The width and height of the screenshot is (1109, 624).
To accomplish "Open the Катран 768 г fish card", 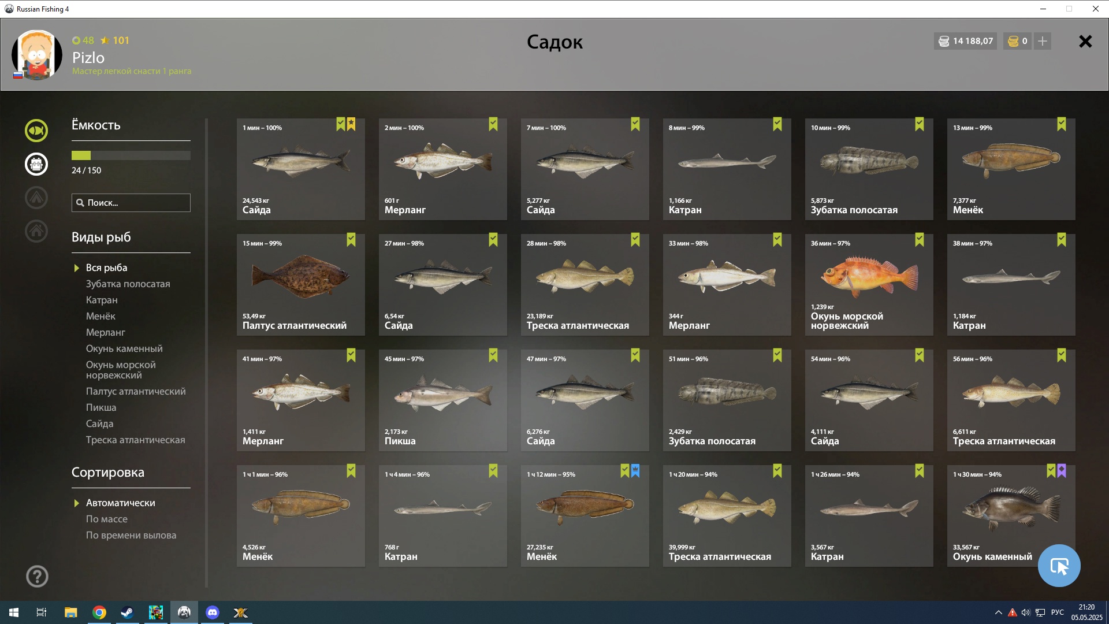I will tap(443, 516).
